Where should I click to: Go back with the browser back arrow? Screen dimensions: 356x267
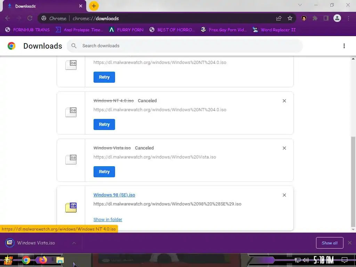point(8,18)
